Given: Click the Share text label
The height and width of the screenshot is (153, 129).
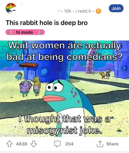Looking at the screenshot, I should [x=112, y=144].
